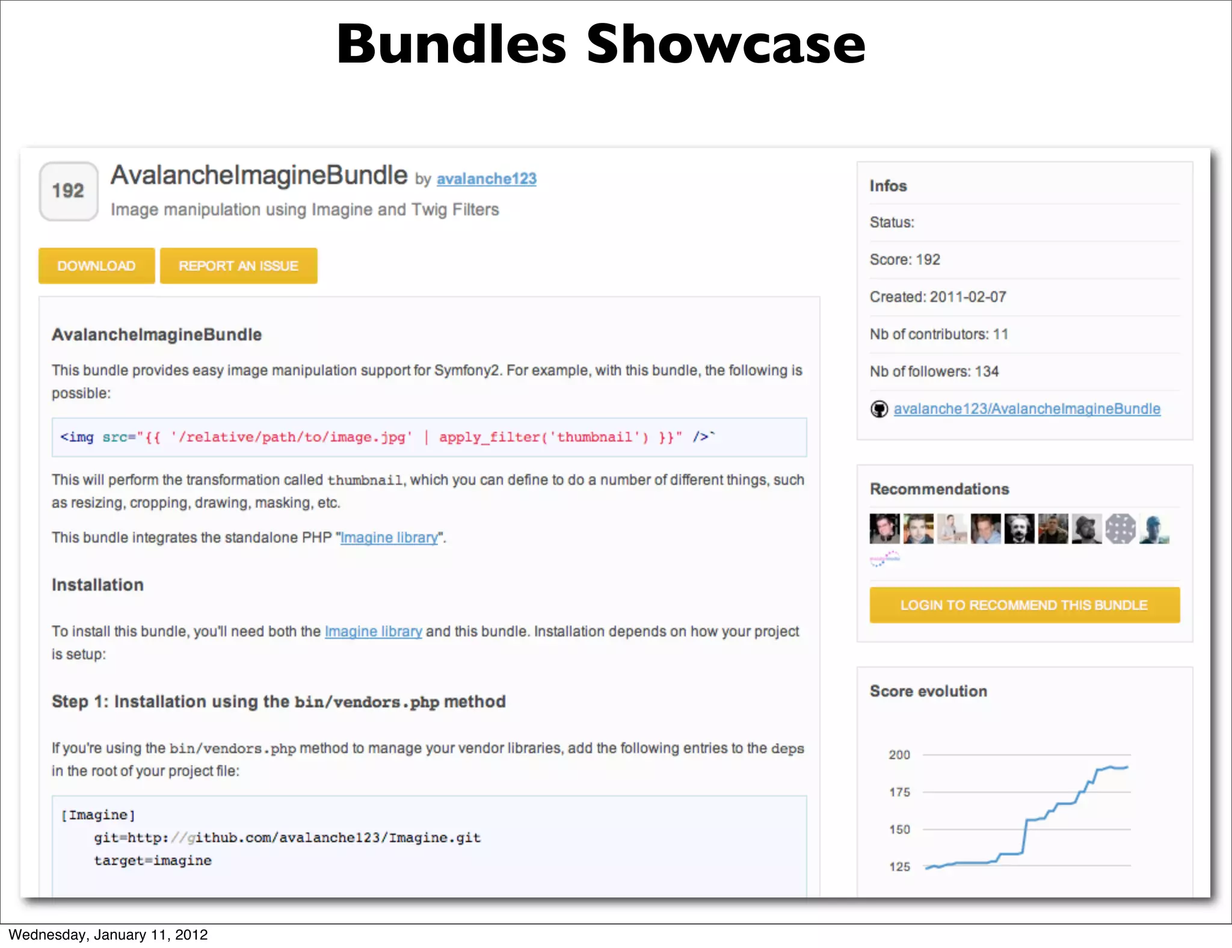
Task: Click the Installation heading
Action: coord(97,585)
